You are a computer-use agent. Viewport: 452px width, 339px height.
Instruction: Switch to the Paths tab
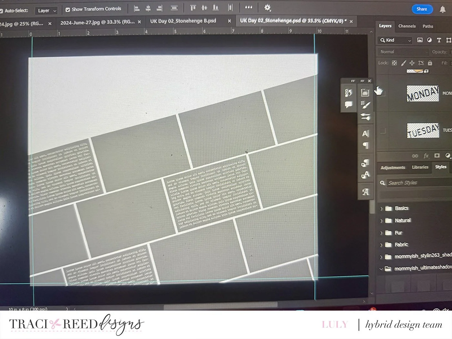pos(428,26)
